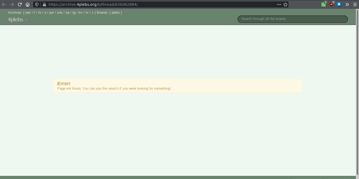Open the Firefox hamburger menu

pos(355,4)
